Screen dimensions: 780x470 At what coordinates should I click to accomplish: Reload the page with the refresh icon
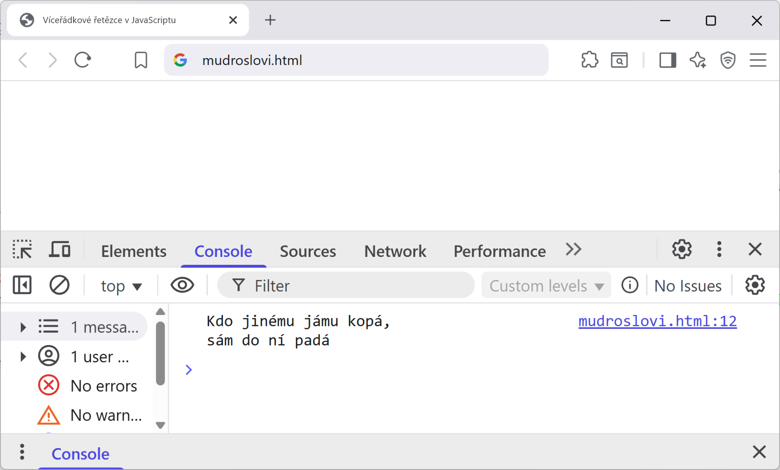[83, 60]
